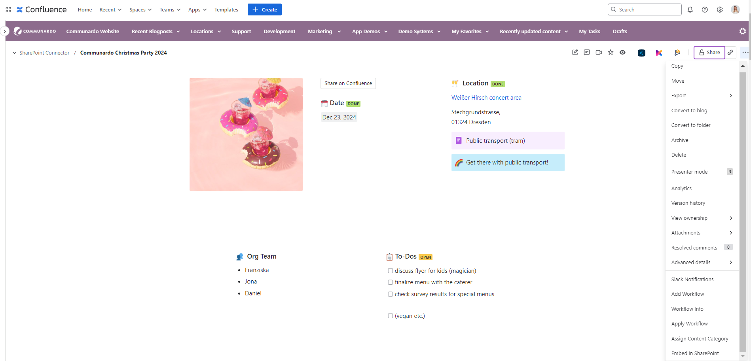Image resolution: width=751 pixels, height=361 pixels.
Task: Expand the Export submenu
Action: tap(702, 96)
